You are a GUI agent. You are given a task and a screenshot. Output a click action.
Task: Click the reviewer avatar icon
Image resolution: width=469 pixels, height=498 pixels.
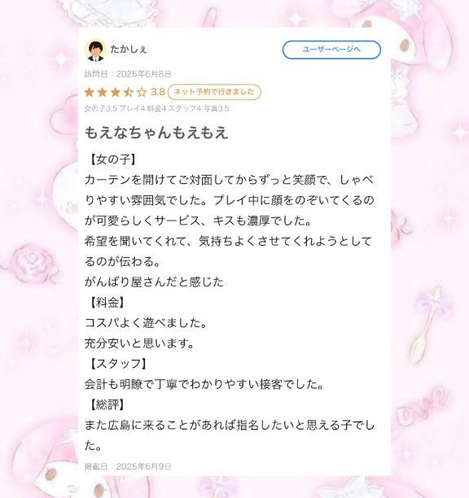[x=96, y=50]
